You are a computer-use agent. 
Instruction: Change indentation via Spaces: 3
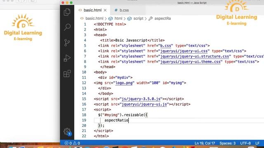227,143
